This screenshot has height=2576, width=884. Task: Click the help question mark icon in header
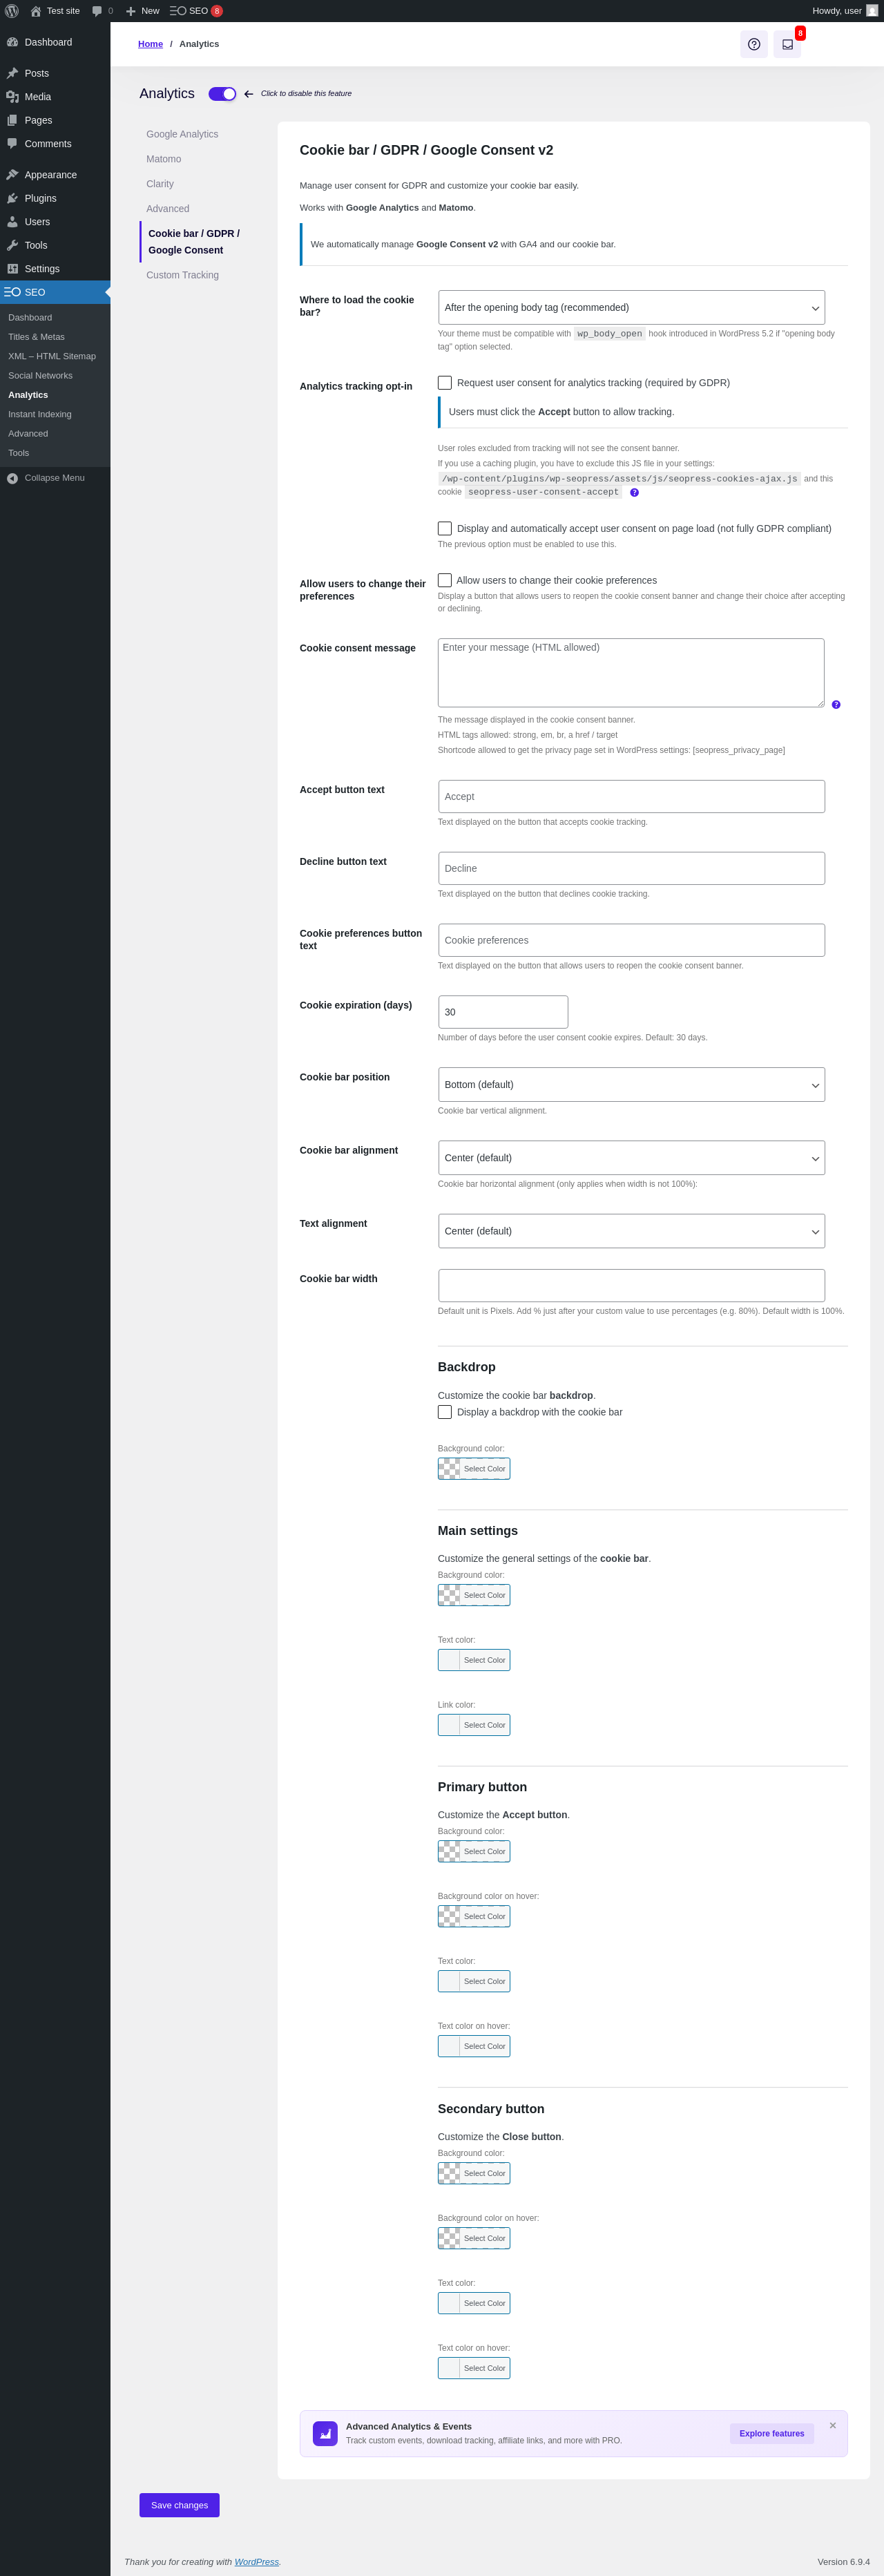pos(754,44)
